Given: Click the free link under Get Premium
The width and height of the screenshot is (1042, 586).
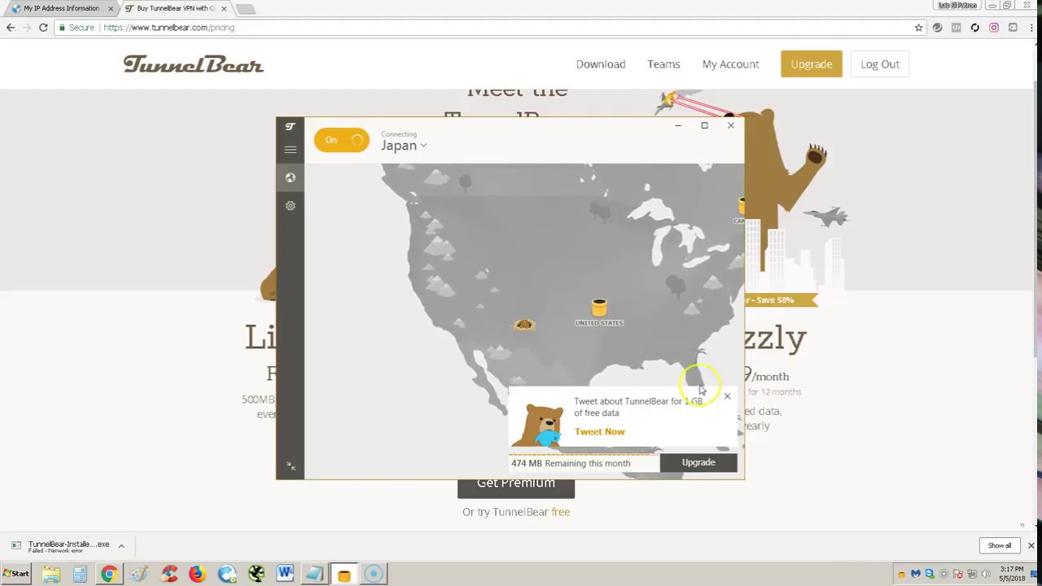Looking at the screenshot, I should tap(560, 512).
